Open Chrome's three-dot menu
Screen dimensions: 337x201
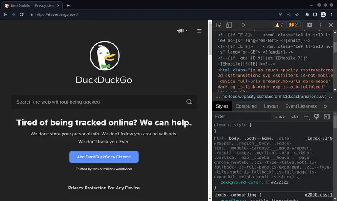tap(331, 15)
